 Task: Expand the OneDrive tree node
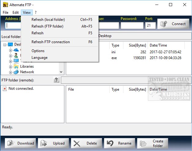[10, 50]
